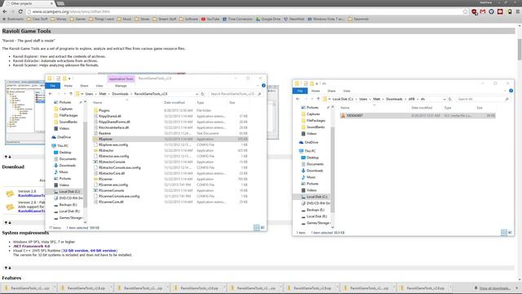This screenshot has width=522, height=294.
Task: Go up one folder in RavioliGameTools window
Action: (x=71, y=94)
